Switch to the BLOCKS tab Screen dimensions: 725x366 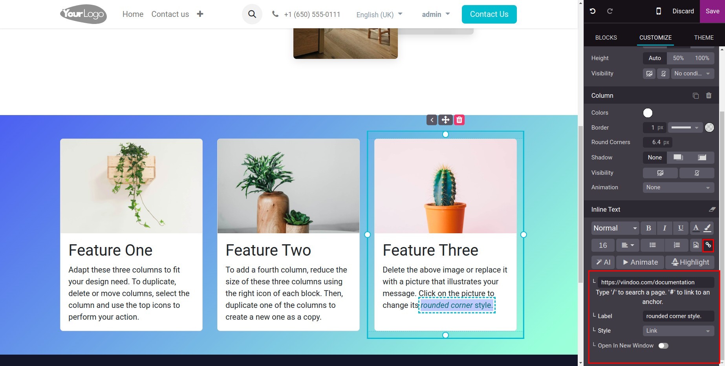[606, 38]
